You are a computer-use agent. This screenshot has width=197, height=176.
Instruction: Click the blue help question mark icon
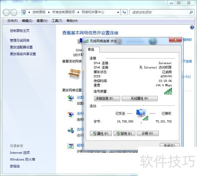click(x=192, y=28)
